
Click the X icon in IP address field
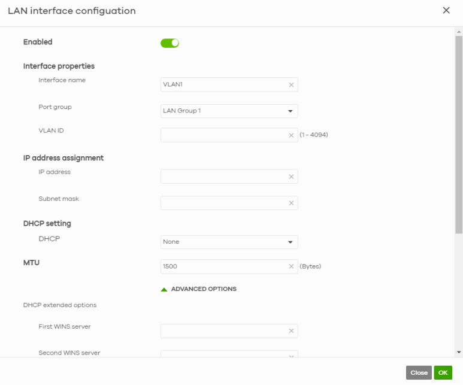(291, 177)
